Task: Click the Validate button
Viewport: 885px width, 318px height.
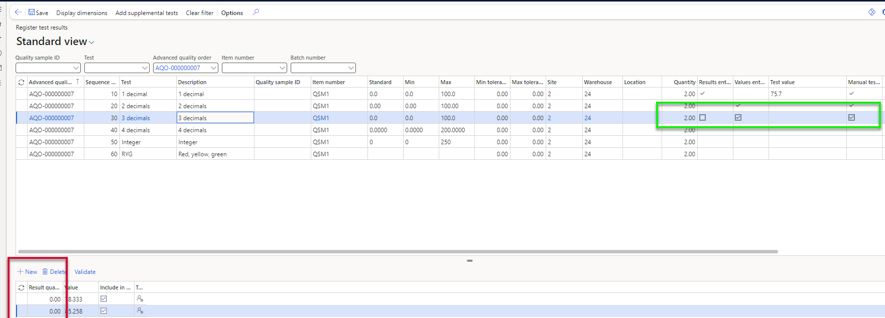Action: (85, 272)
